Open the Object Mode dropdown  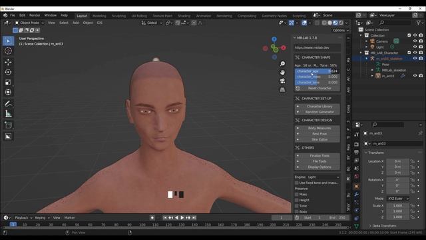pos(29,23)
